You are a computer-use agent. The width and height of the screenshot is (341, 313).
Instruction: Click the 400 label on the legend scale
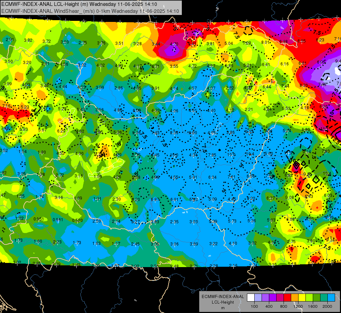pos(269,306)
